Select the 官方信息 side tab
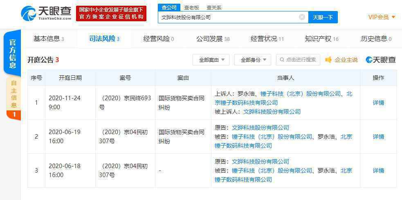Image resolution: width=402 pixels, height=200 pixels. pyautogui.click(x=12, y=53)
